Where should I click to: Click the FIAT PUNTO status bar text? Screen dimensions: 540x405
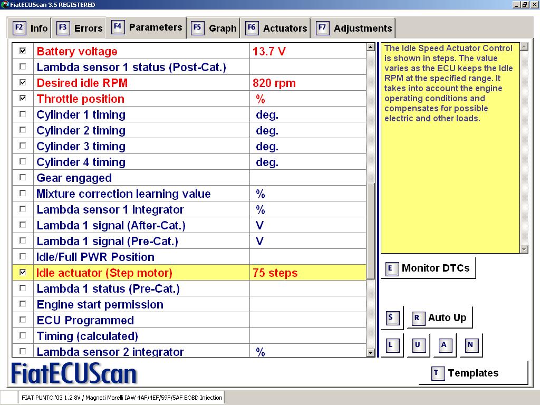pos(122,398)
